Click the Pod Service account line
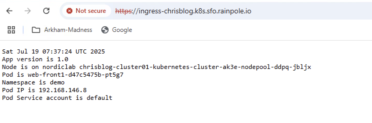 tap(57, 98)
